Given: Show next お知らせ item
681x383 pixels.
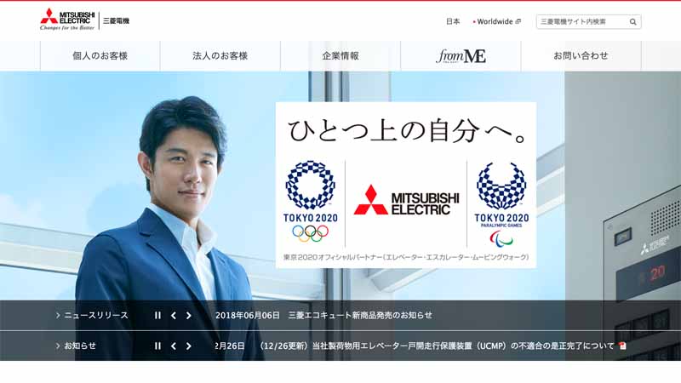Looking at the screenshot, I should point(188,346).
